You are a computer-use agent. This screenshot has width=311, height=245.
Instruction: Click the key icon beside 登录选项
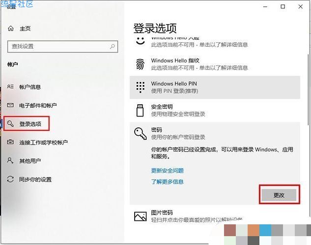pos(10,123)
